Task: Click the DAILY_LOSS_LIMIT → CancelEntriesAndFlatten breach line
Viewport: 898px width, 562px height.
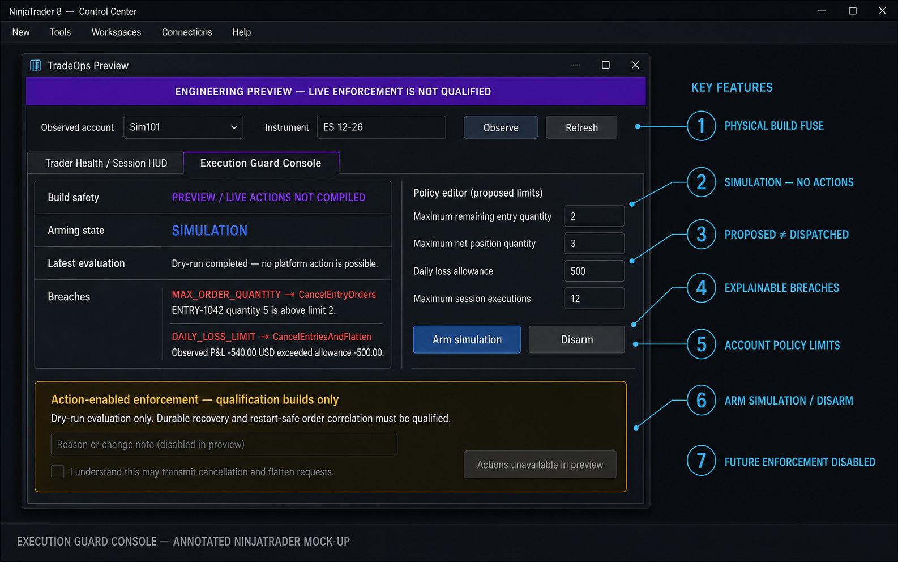Action: (272, 337)
